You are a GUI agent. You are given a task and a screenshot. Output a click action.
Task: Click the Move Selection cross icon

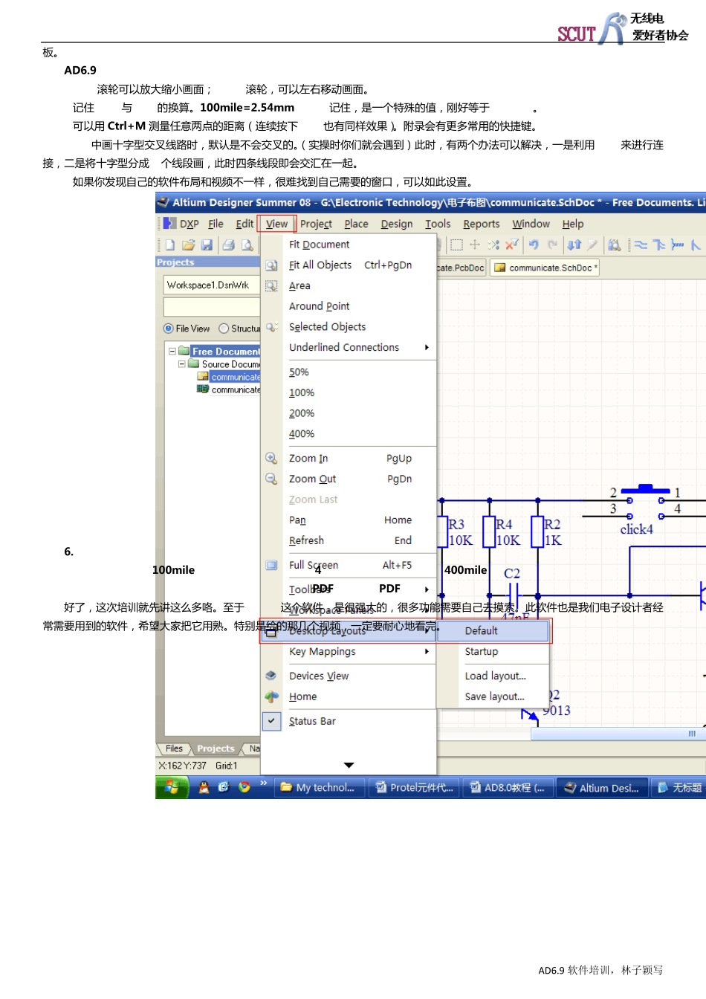(x=475, y=245)
